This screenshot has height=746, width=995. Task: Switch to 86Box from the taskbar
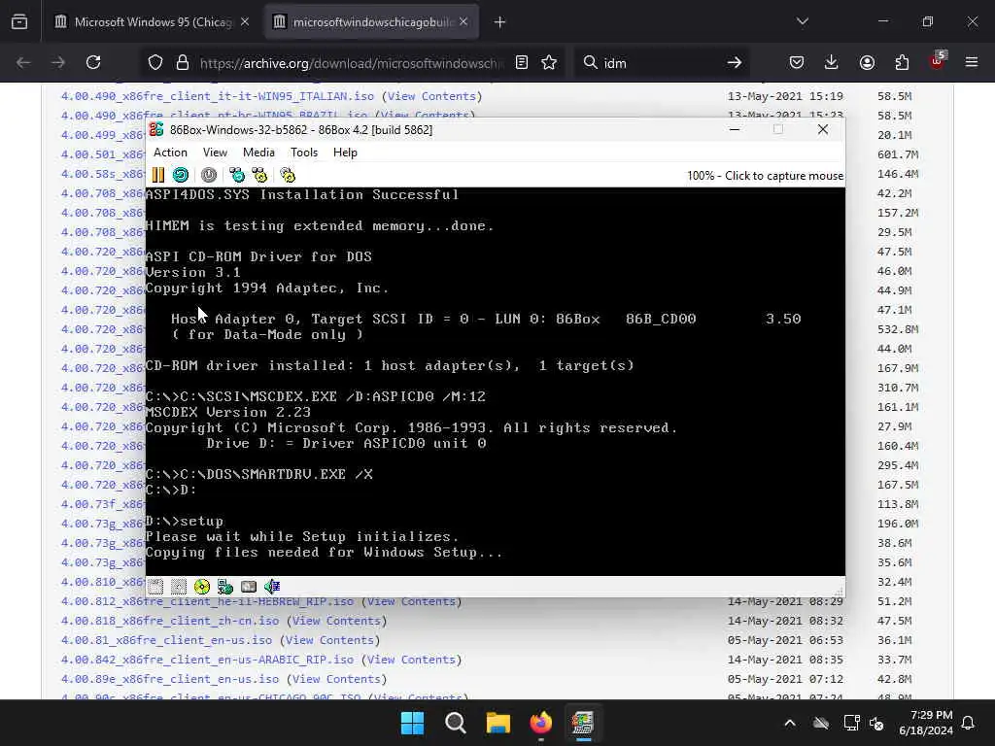tap(583, 723)
